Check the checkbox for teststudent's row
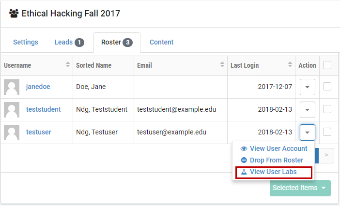This screenshot has height=206, width=340. coord(327,109)
